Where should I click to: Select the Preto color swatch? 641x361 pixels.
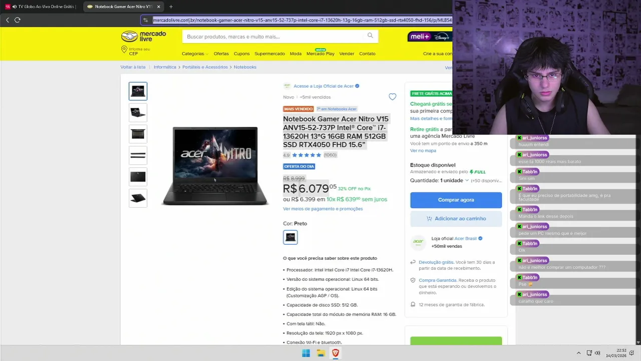[x=290, y=237]
